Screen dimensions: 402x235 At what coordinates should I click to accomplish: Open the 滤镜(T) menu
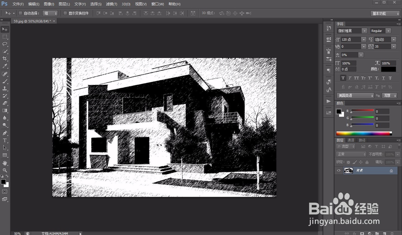111,4
